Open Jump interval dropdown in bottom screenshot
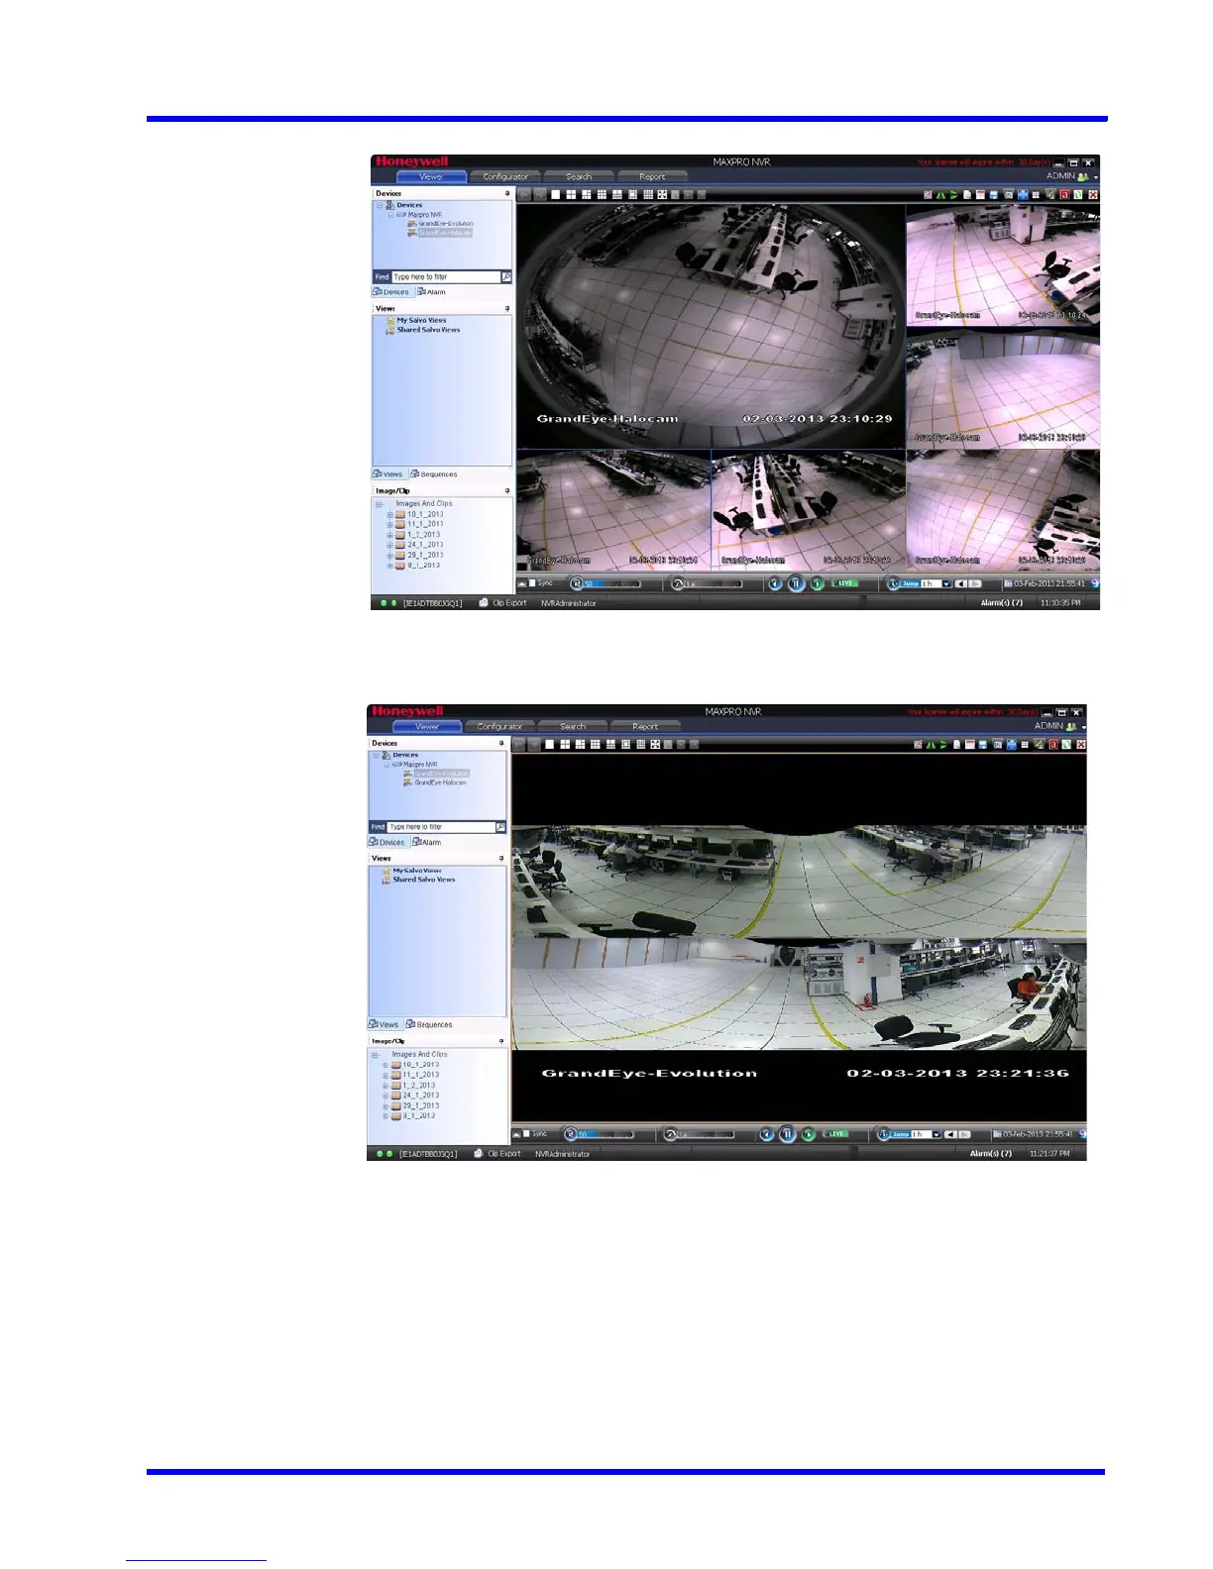 [x=937, y=1134]
